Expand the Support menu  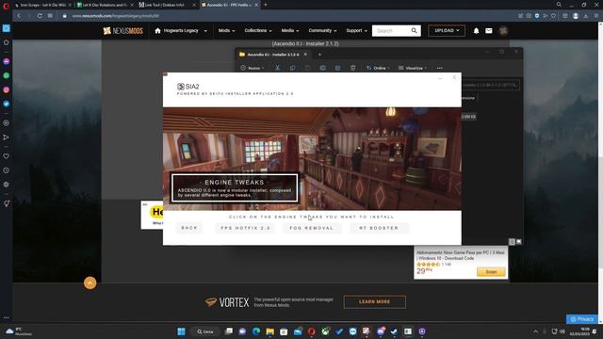(x=356, y=31)
